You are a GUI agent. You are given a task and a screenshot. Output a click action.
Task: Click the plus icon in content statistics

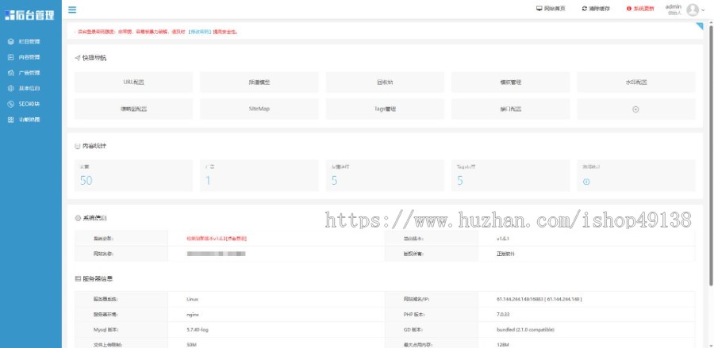586,182
